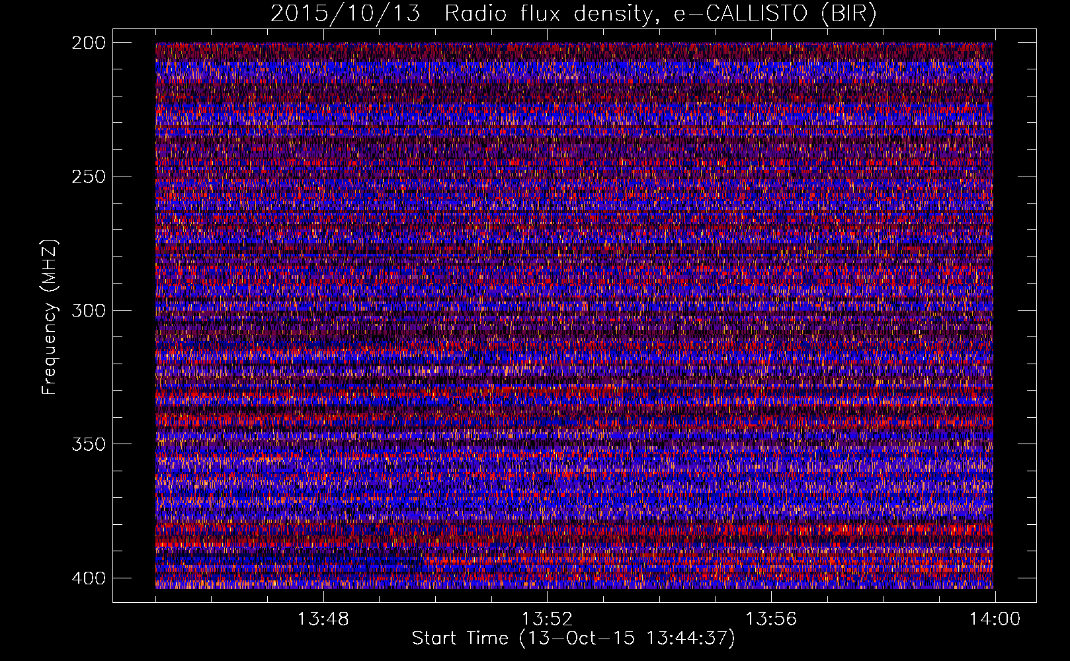Click the plot title '2015/10/13 Radio flux density, e-CALLISTO (BIR)'
This screenshot has width=1070, height=661.
point(573,13)
